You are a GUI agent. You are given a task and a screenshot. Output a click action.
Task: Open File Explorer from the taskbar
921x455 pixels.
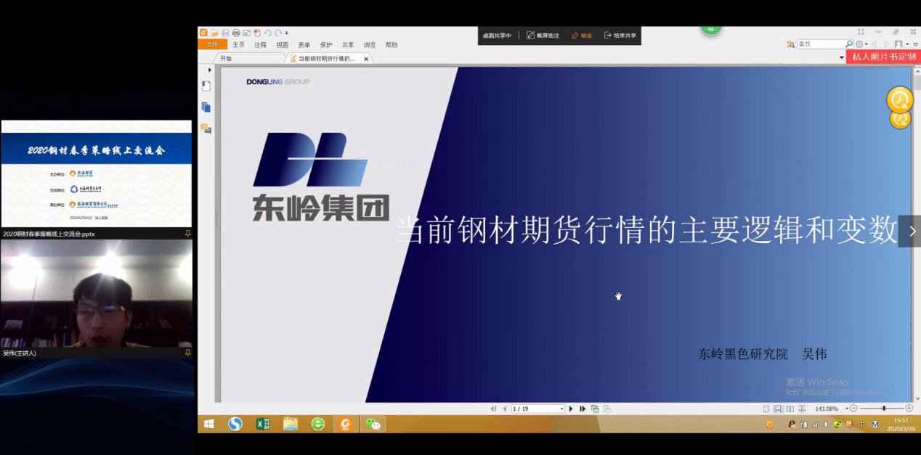pyautogui.click(x=291, y=424)
